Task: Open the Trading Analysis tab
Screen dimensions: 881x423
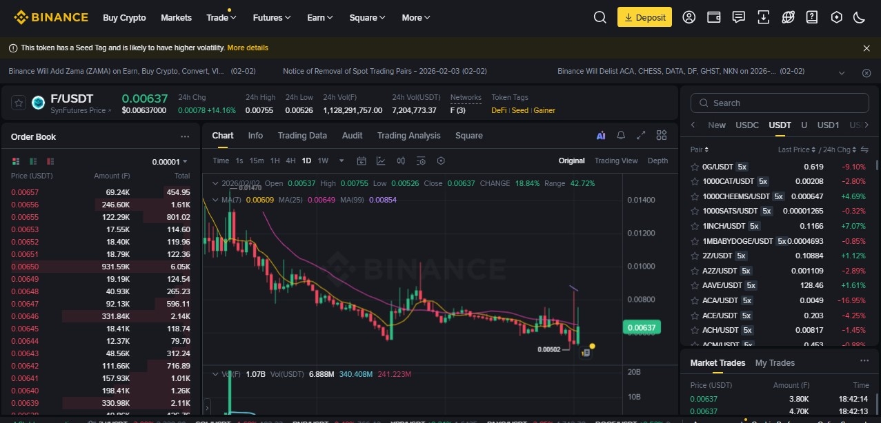Action: click(x=409, y=135)
